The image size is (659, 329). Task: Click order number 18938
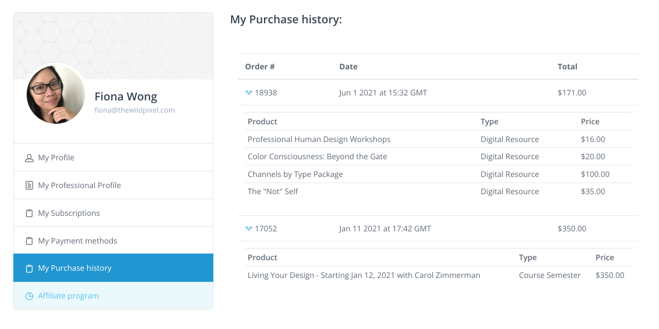[266, 93]
